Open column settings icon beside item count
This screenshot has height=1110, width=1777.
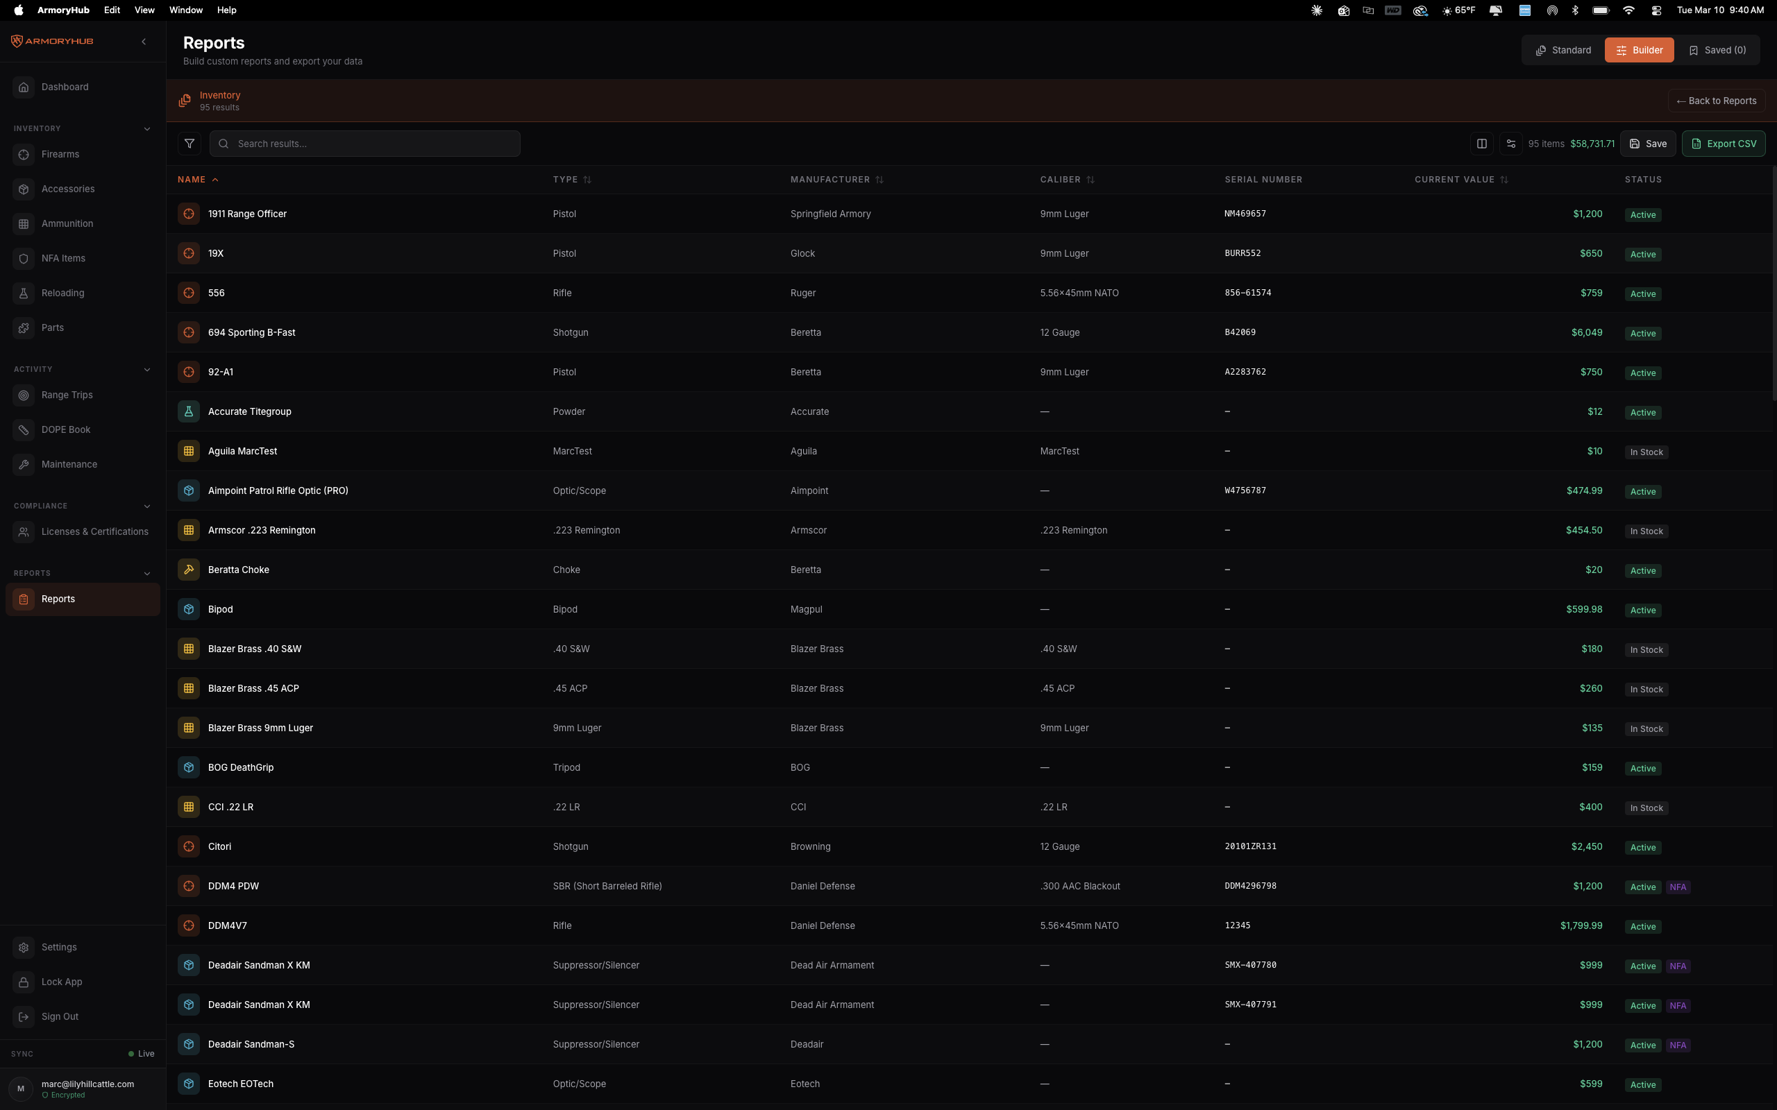point(1511,143)
